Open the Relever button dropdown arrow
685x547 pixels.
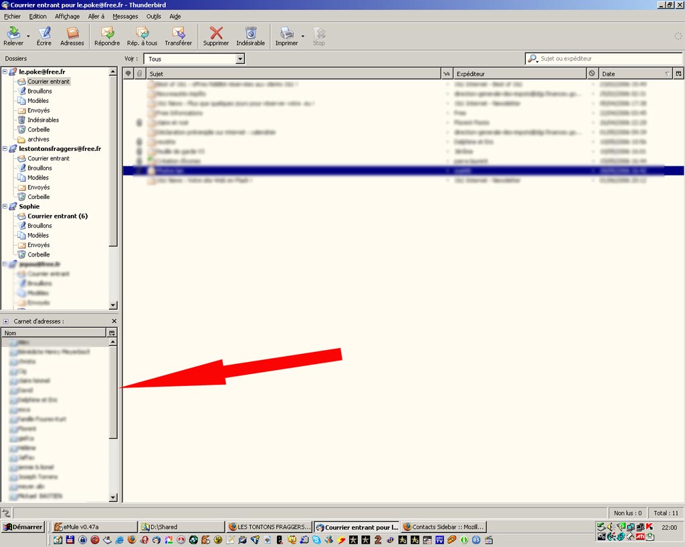tap(28, 36)
